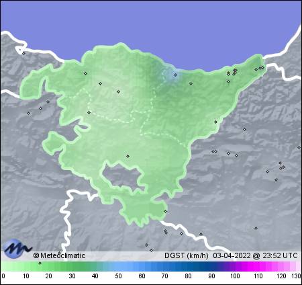Select the 03-04-2022 @ 23:52 UTC timestamp
This screenshot has width=302, height=285.
click(x=255, y=255)
